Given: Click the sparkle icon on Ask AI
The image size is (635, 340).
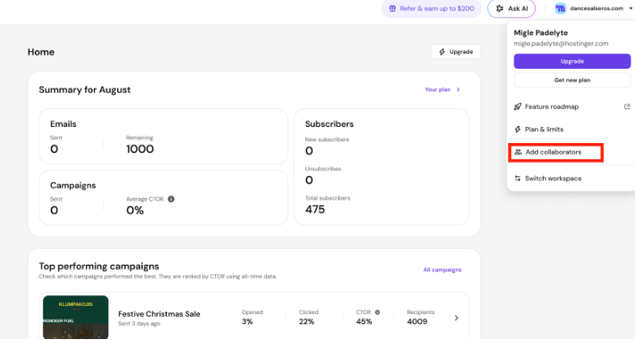Looking at the screenshot, I should pos(500,9).
